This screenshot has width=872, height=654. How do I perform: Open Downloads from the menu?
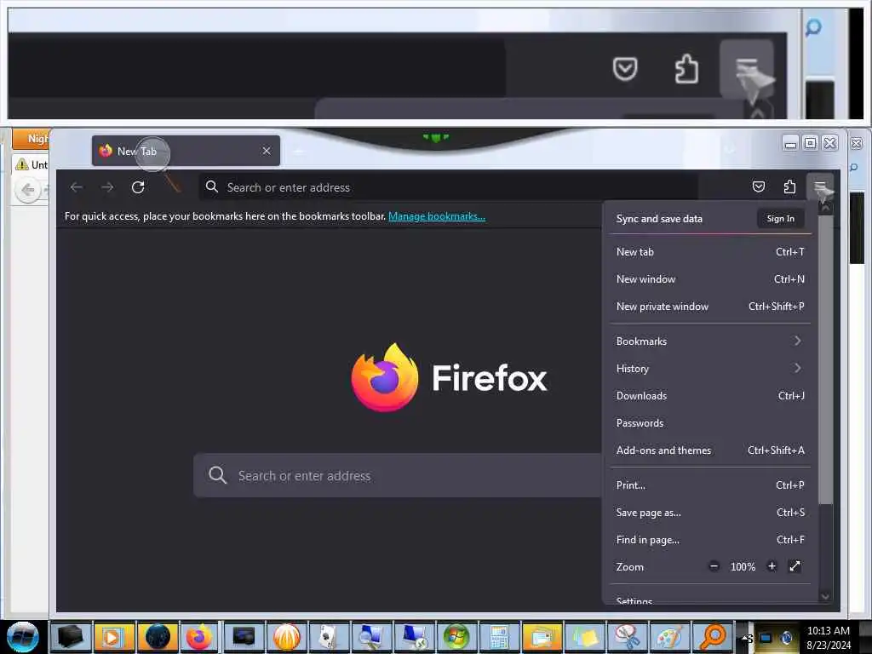[710, 395]
